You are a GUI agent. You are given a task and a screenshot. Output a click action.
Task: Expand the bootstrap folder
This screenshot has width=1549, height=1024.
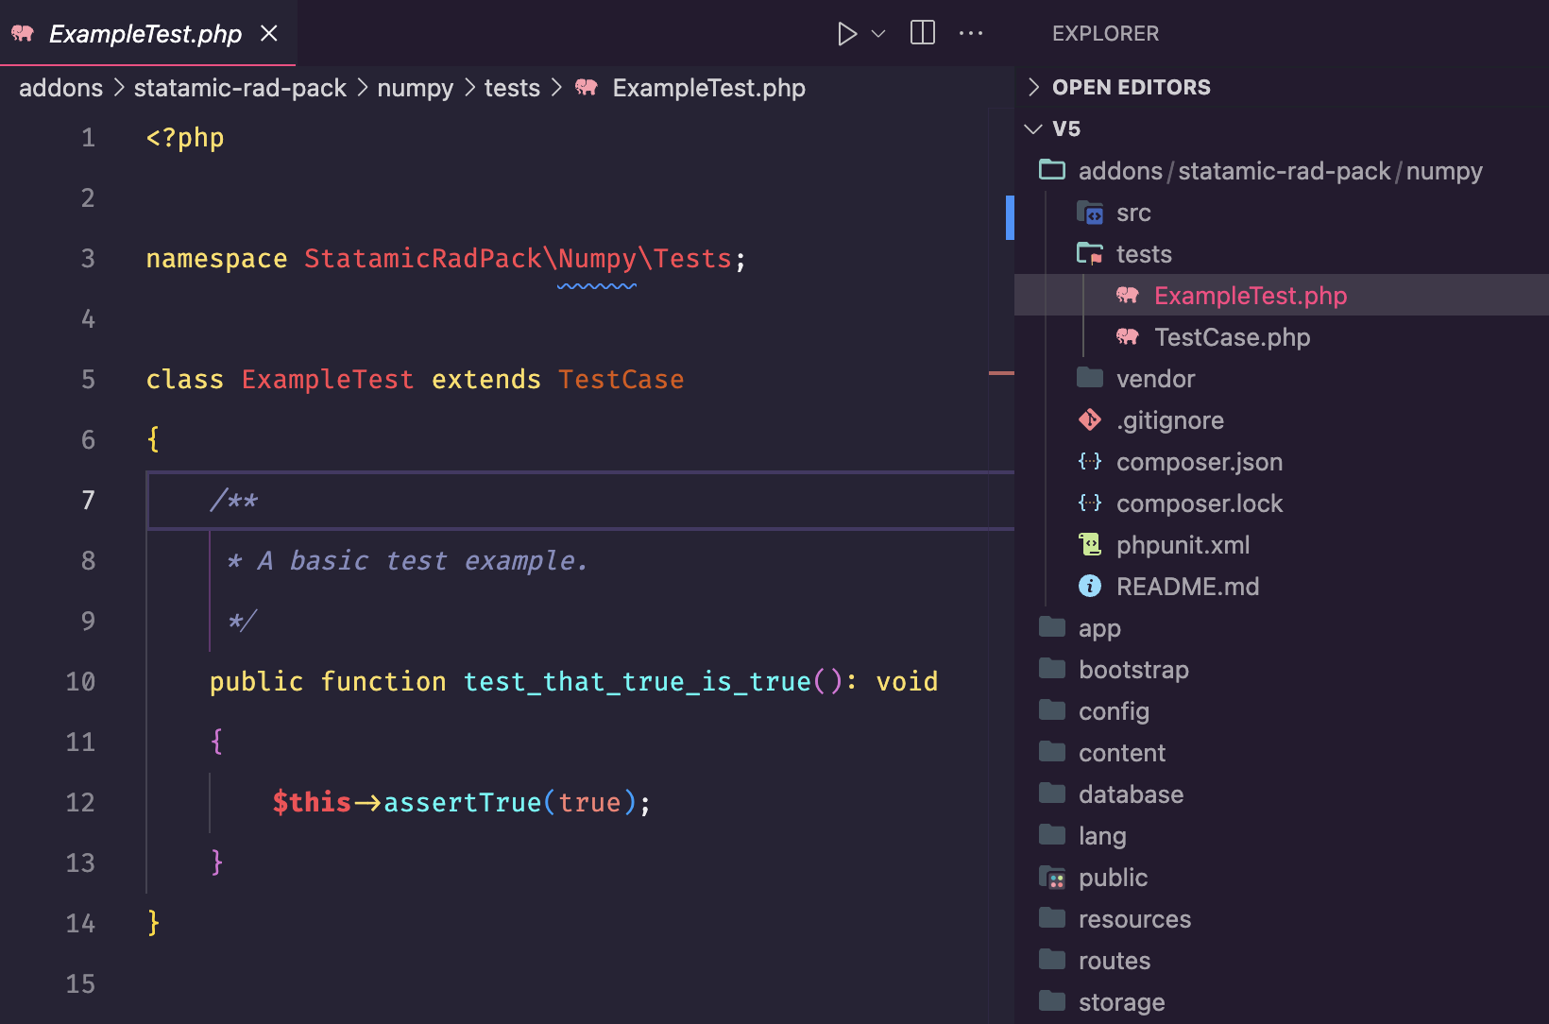(x=1282, y=669)
